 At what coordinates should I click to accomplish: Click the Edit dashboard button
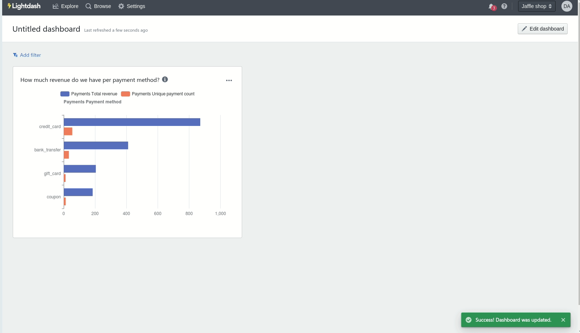point(542,29)
